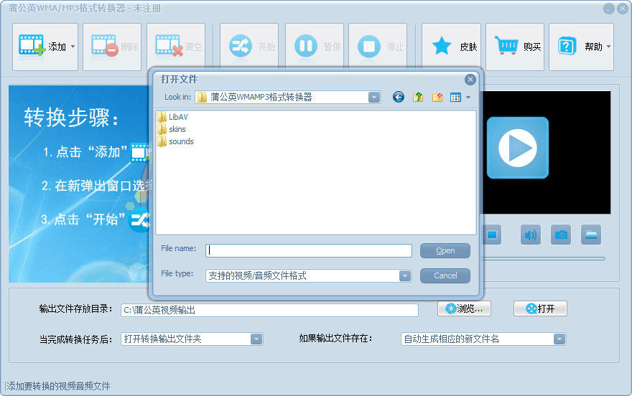Image resolution: width=632 pixels, height=396 pixels.
Task: Expand the 如果输出文件存在 dropdown
Action: (x=559, y=339)
